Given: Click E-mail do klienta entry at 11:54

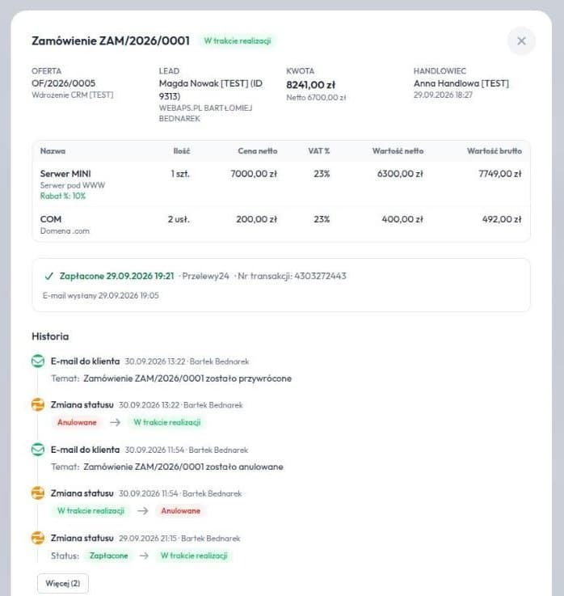Looking at the screenshot, I should tap(85, 450).
